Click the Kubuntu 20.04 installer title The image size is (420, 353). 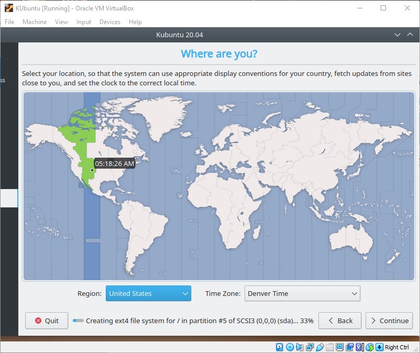[180, 35]
